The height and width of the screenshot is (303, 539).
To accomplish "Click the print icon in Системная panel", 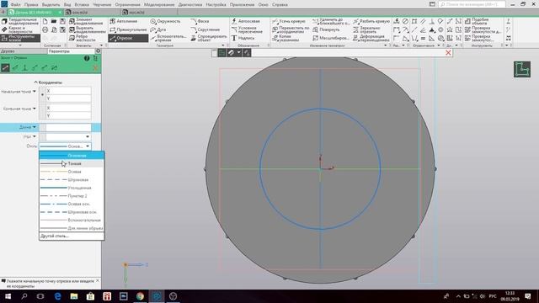I will coord(45,30).
